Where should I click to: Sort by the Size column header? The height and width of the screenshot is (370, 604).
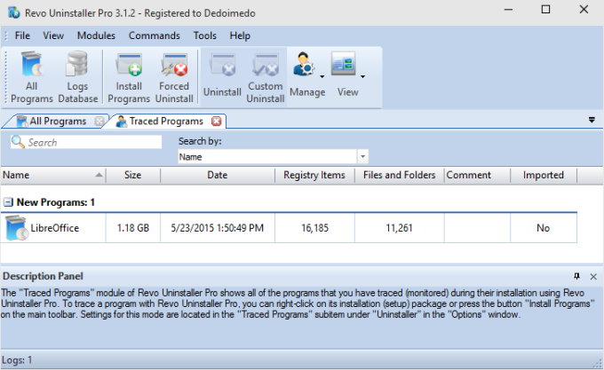(x=133, y=175)
